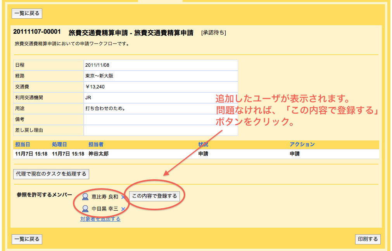
Task: Click the 交通費 amount ¥13,240
Action: [x=97, y=87]
